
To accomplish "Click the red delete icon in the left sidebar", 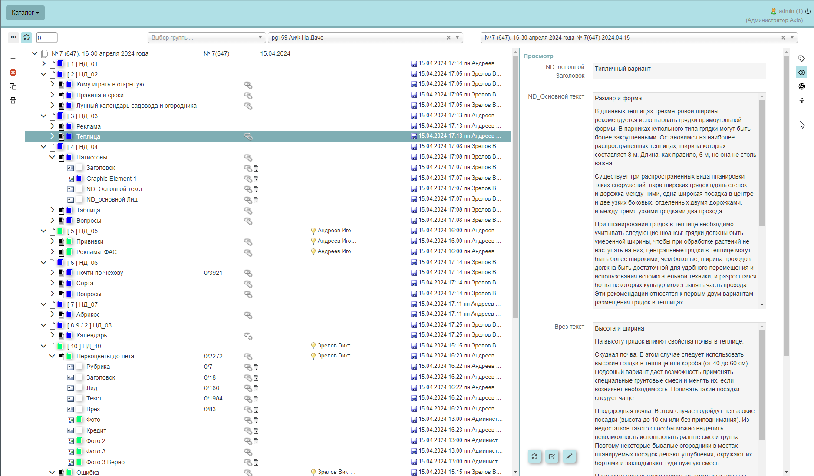I will coord(13,73).
